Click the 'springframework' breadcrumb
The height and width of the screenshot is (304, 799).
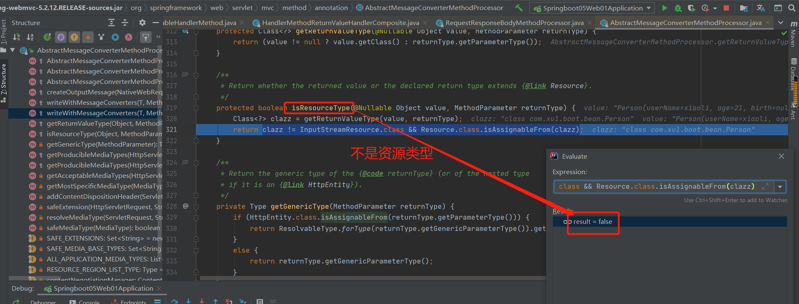[176, 8]
